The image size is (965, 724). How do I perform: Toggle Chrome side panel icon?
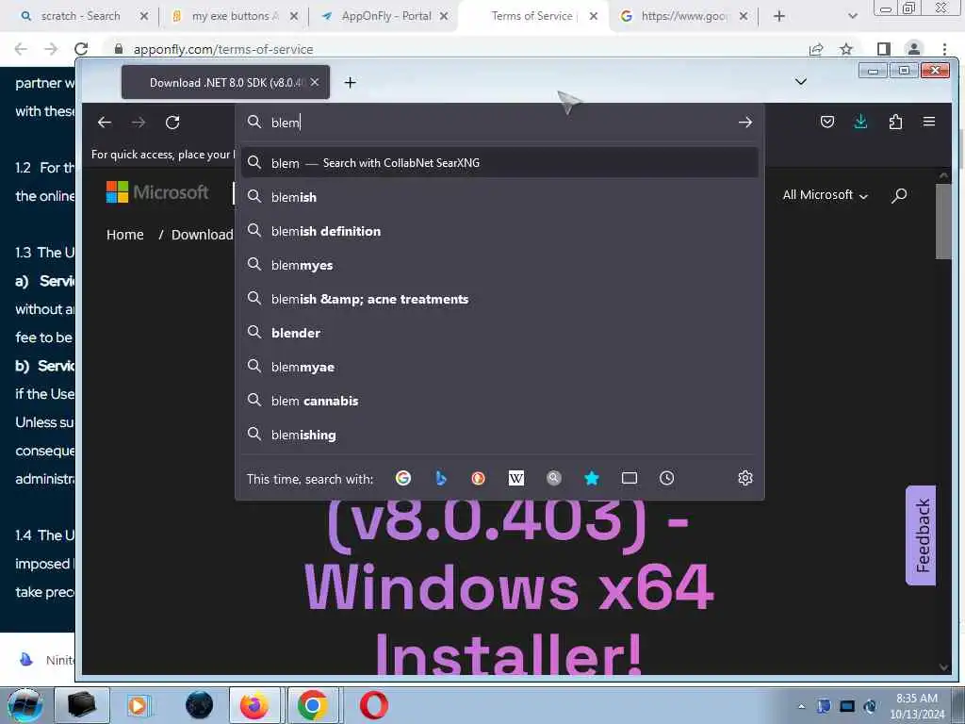click(x=884, y=49)
